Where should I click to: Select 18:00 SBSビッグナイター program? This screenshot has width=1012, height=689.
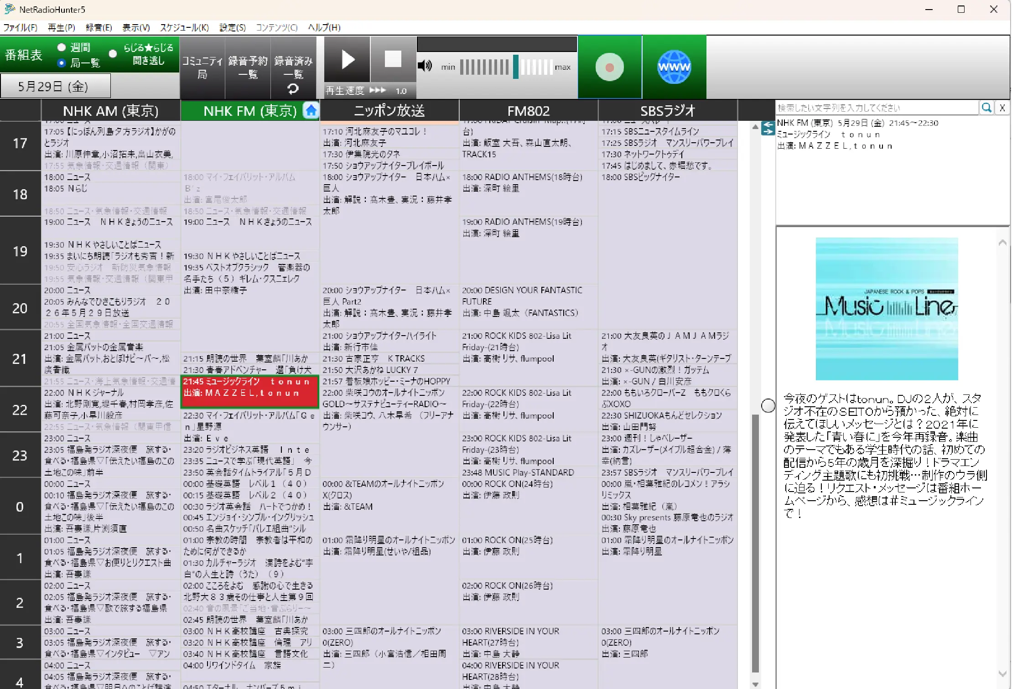668,250
